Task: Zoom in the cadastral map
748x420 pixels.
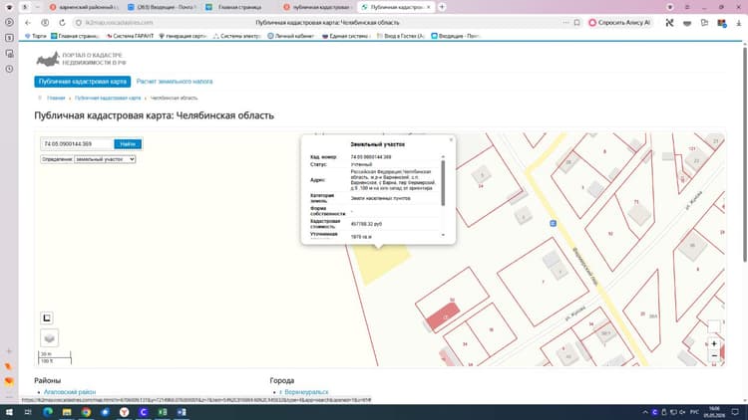Action: tap(714, 343)
